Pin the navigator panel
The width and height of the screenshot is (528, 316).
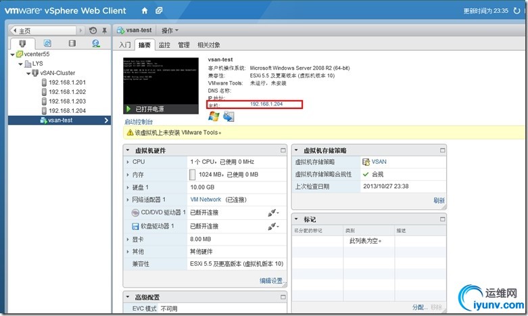tap(104, 30)
